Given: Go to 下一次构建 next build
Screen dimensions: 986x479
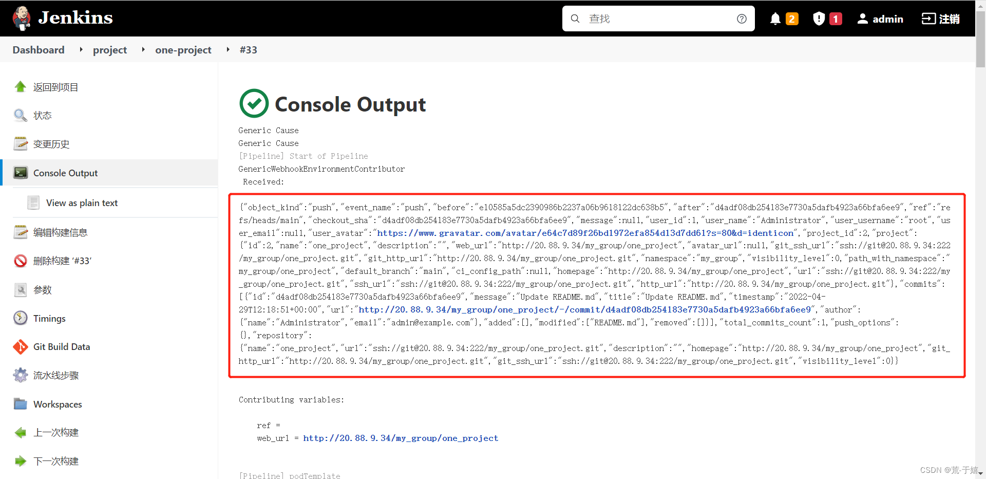Looking at the screenshot, I should [x=56, y=462].
